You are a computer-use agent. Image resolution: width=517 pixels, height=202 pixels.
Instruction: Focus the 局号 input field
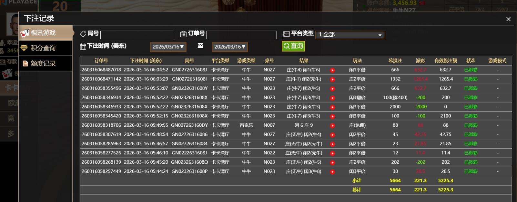[137, 35]
